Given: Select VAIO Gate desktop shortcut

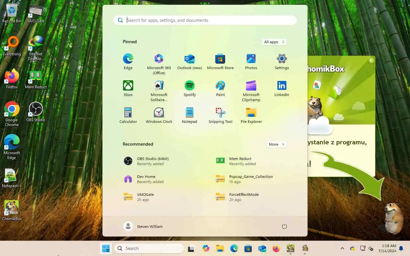Looking at the screenshot, I should coord(36,13).
